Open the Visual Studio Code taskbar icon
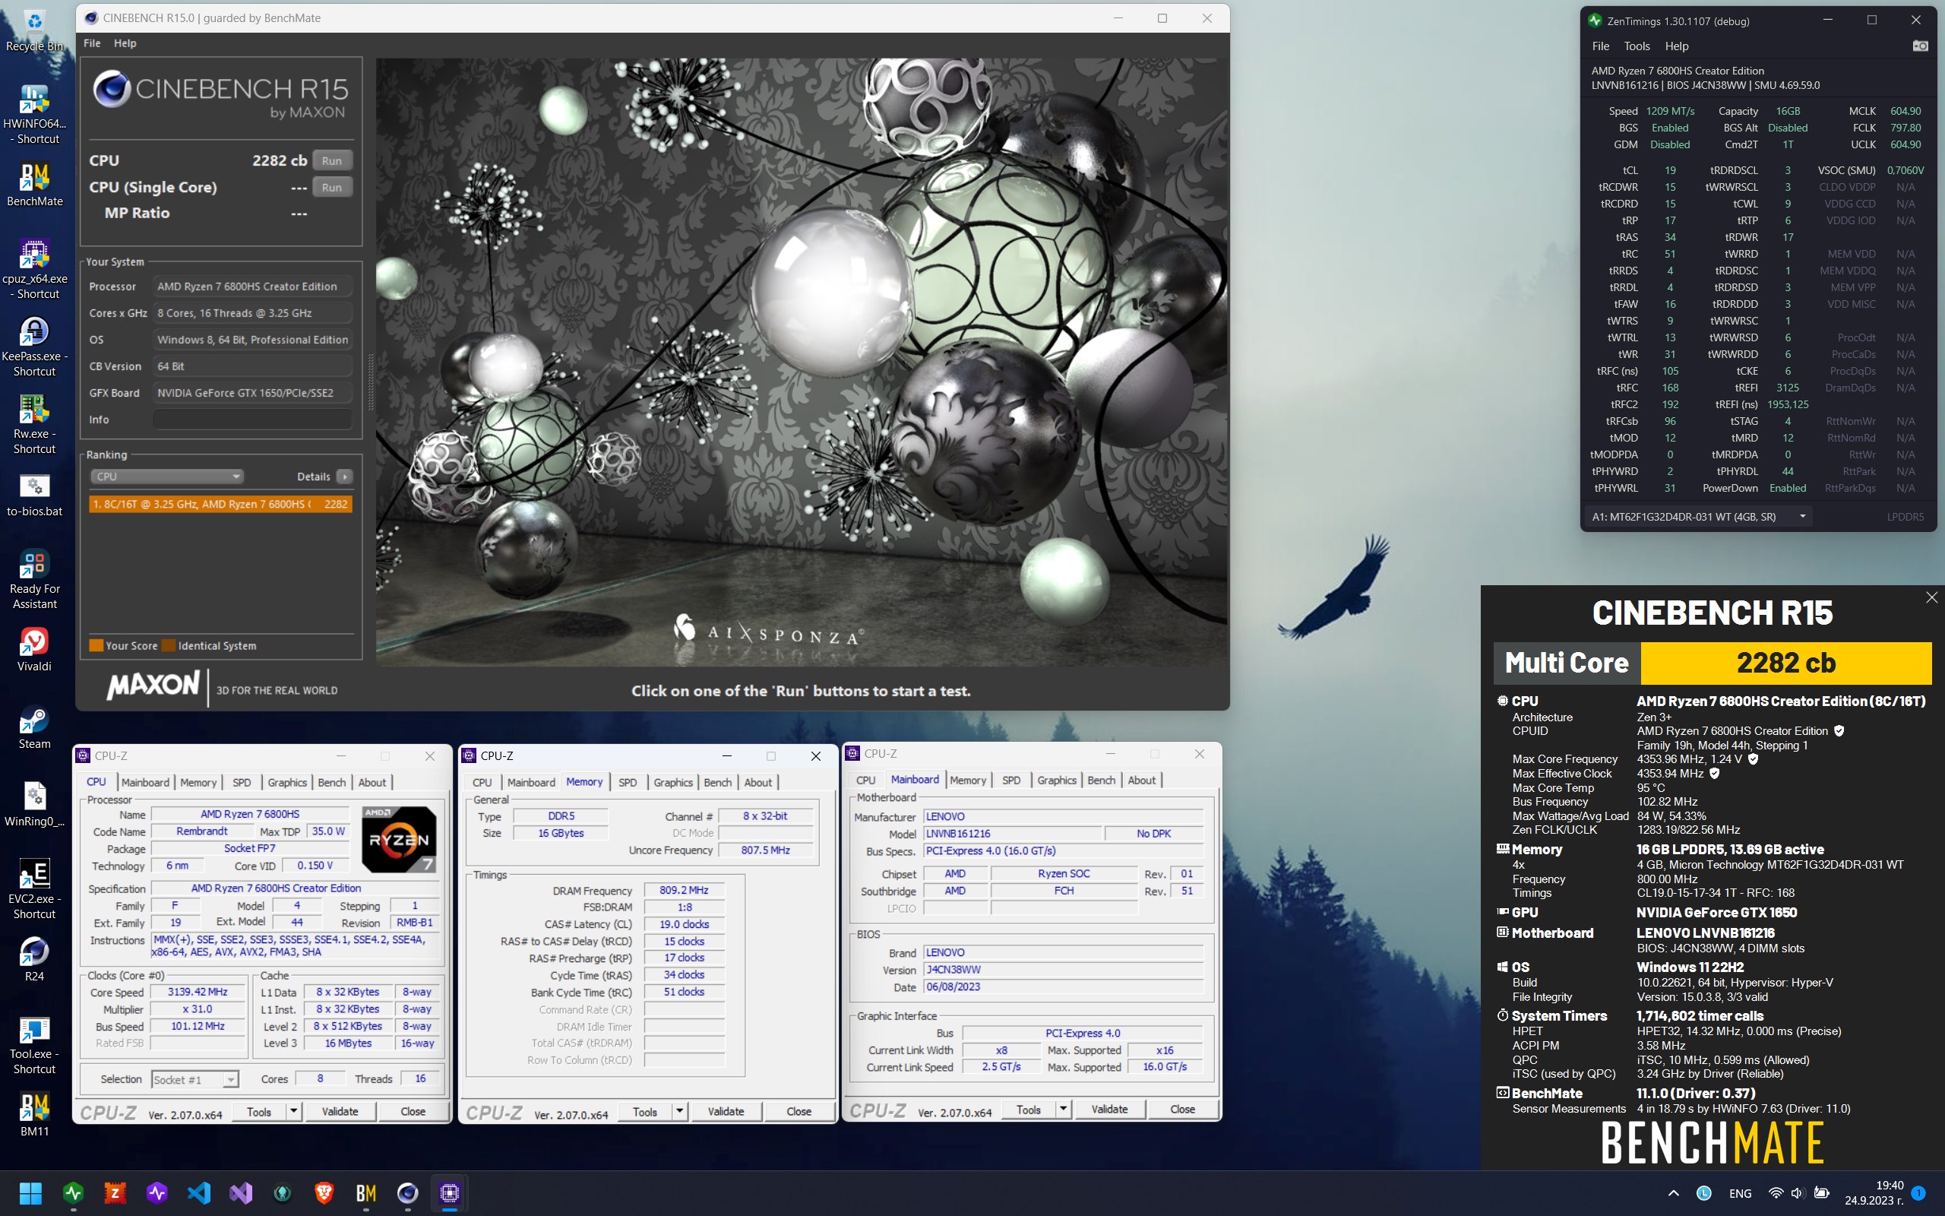The image size is (1945, 1216). [198, 1192]
